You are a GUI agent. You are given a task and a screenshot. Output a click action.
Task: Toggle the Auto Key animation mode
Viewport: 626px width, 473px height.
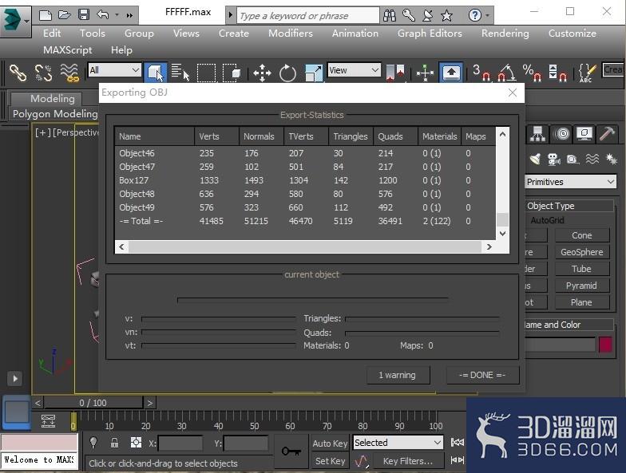point(330,443)
